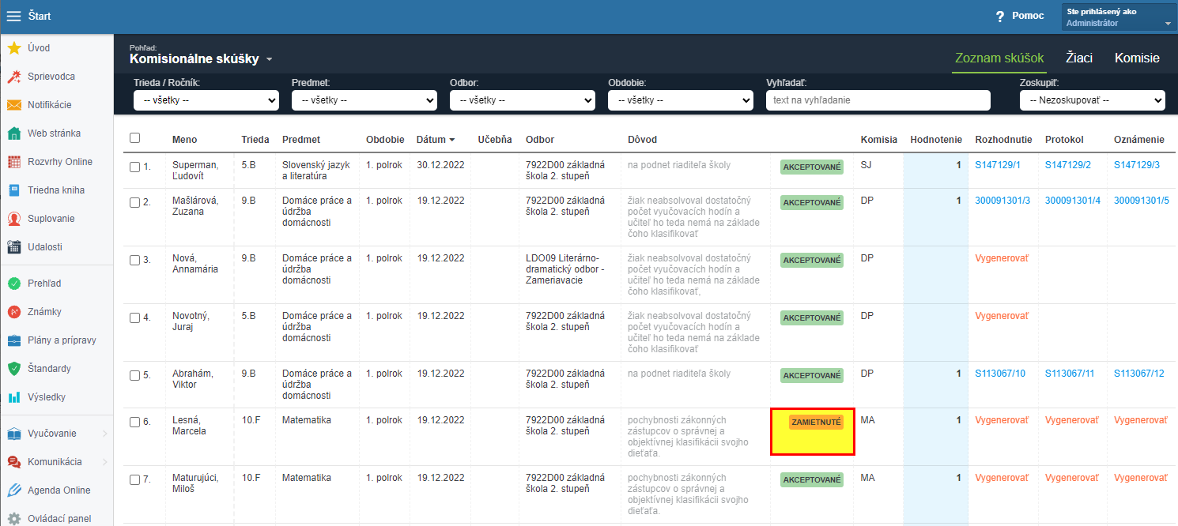
Task: Open the Odbor filter dropdown
Action: pyautogui.click(x=522, y=100)
